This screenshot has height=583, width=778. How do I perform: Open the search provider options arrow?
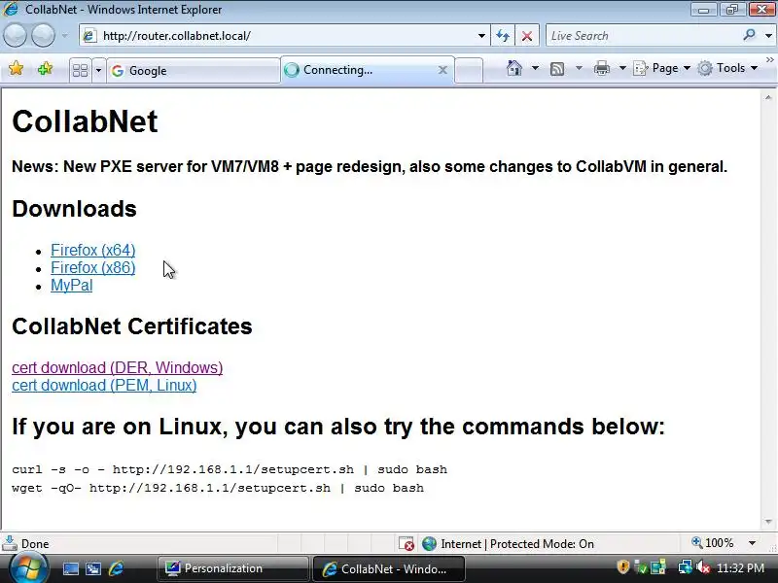click(768, 36)
